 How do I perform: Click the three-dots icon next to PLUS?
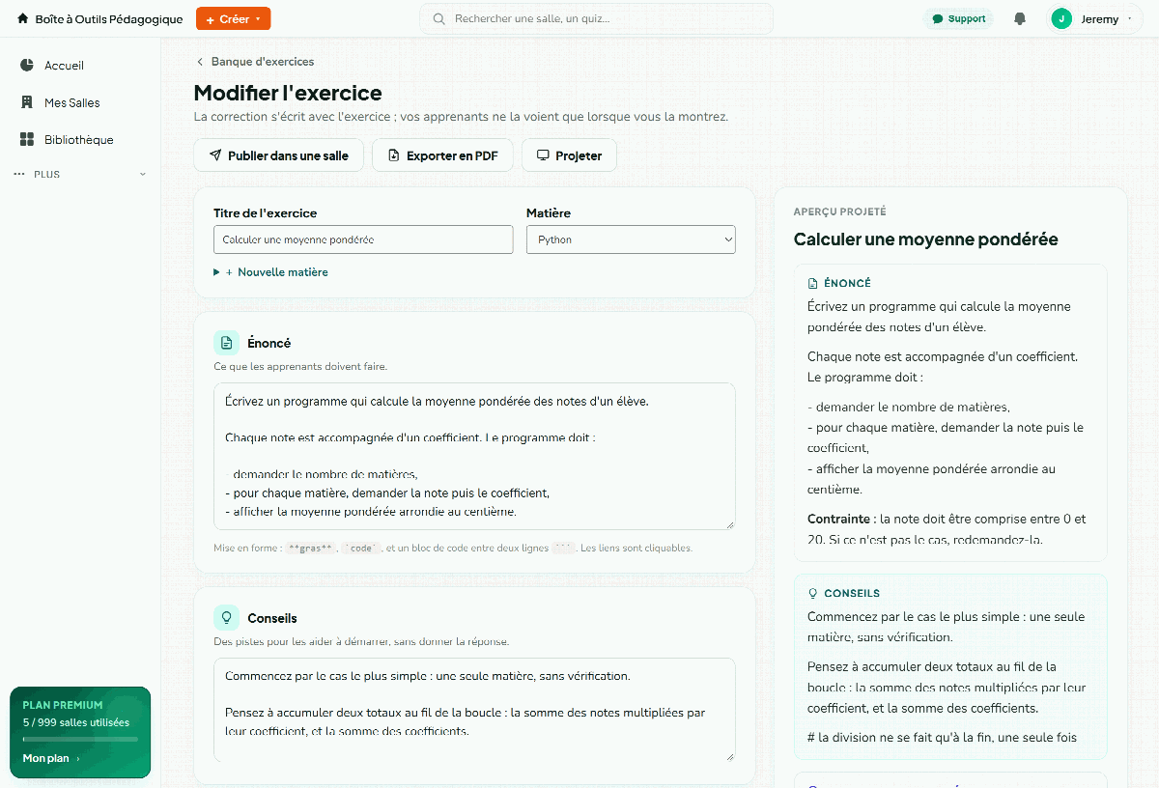[19, 175]
